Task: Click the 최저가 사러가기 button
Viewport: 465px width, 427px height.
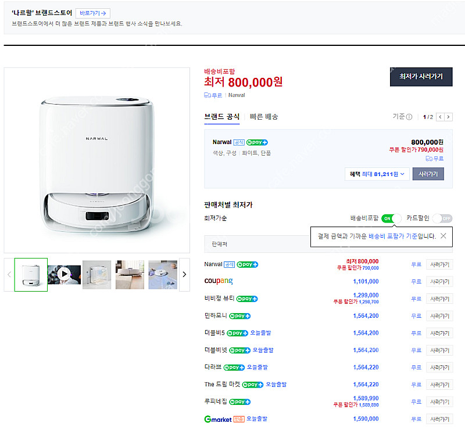Action: [421, 77]
